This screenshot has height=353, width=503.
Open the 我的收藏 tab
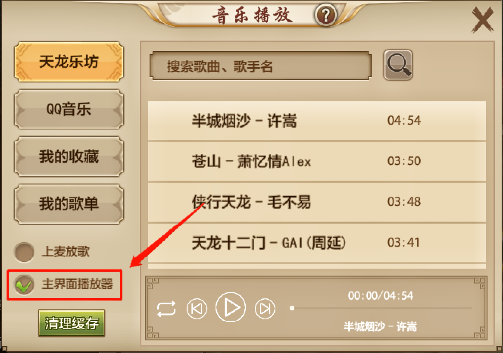69,157
